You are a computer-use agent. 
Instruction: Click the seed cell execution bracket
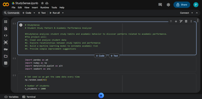pos(14,75)
